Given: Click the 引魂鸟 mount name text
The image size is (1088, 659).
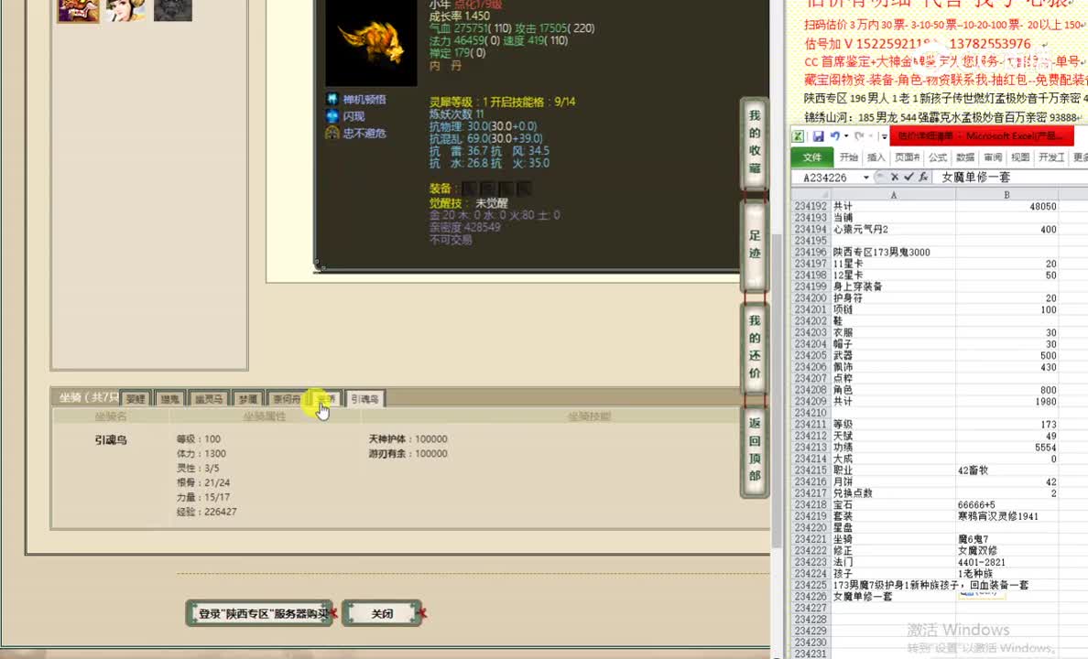Looking at the screenshot, I should click(111, 439).
